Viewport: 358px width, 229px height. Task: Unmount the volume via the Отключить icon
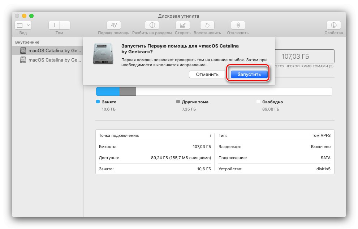tap(238, 25)
